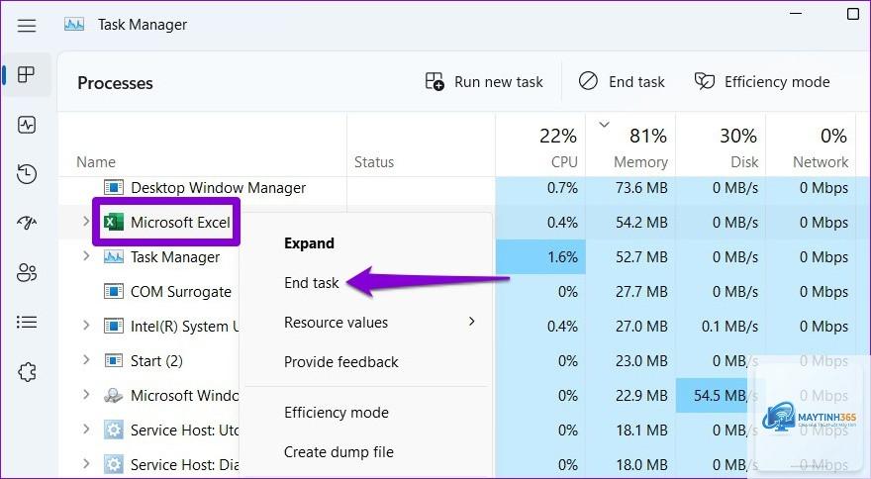Screen dimensions: 871x479
Task: Click End task button in toolbar
Action: pos(621,82)
